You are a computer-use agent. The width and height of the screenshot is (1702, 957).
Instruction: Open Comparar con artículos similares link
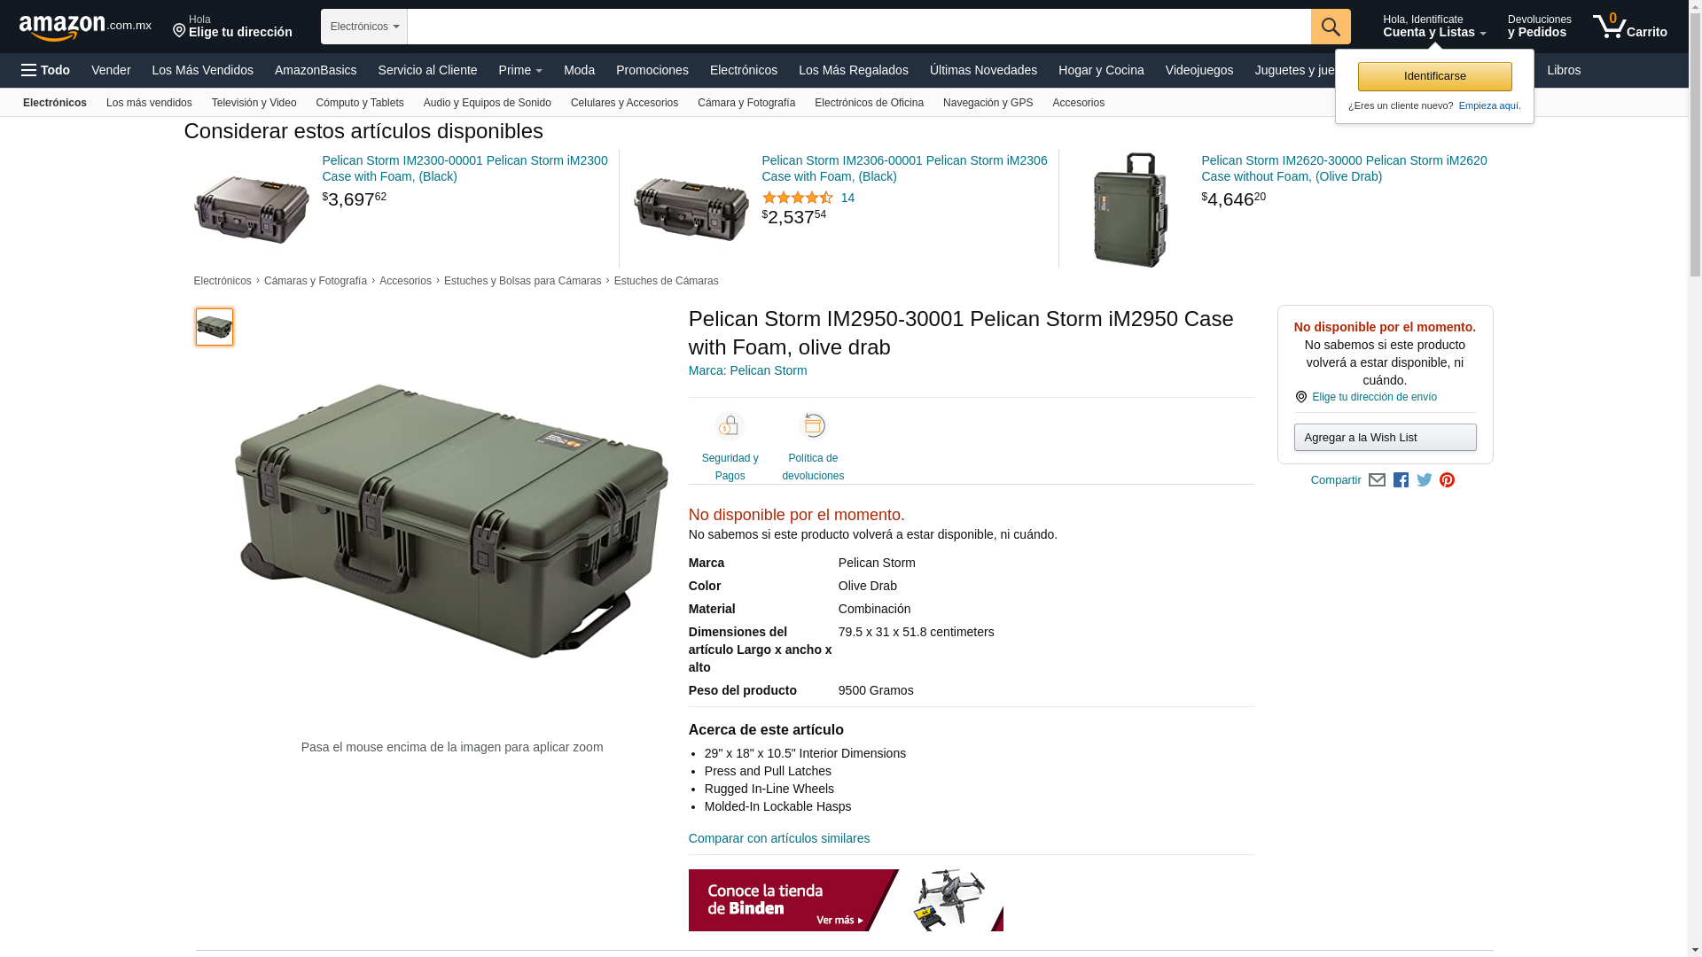click(x=778, y=838)
